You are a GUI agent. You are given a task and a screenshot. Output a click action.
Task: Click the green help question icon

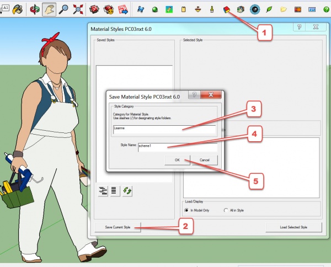click(327, 9)
